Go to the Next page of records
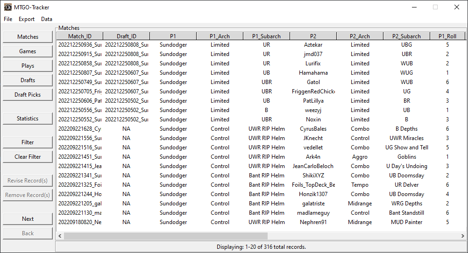 tap(28, 219)
